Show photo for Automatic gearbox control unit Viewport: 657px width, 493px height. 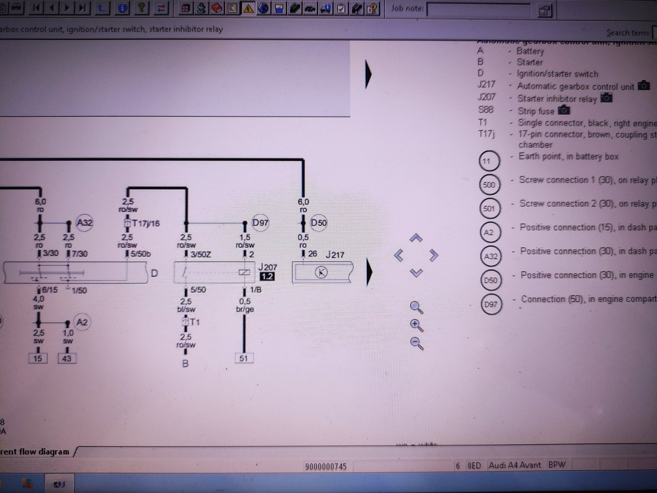coord(644,86)
